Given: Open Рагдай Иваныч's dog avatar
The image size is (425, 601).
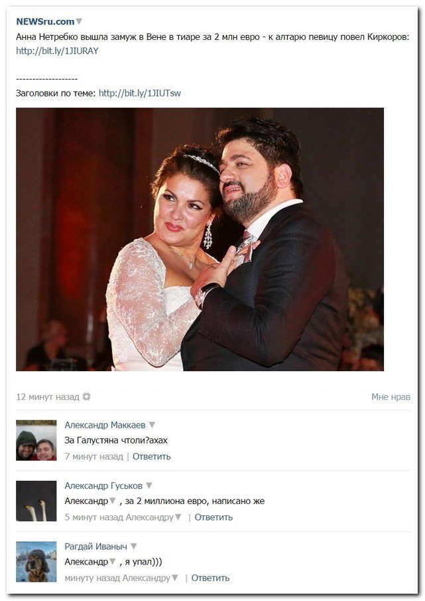Looking at the screenshot, I should click(x=36, y=562).
